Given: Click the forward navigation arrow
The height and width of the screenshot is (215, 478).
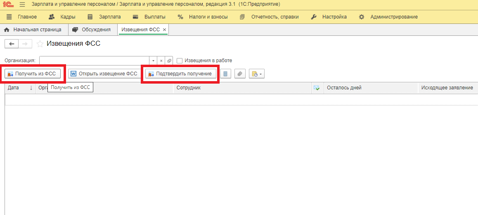Looking at the screenshot, I should pyautogui.click(x=25, y=44).
